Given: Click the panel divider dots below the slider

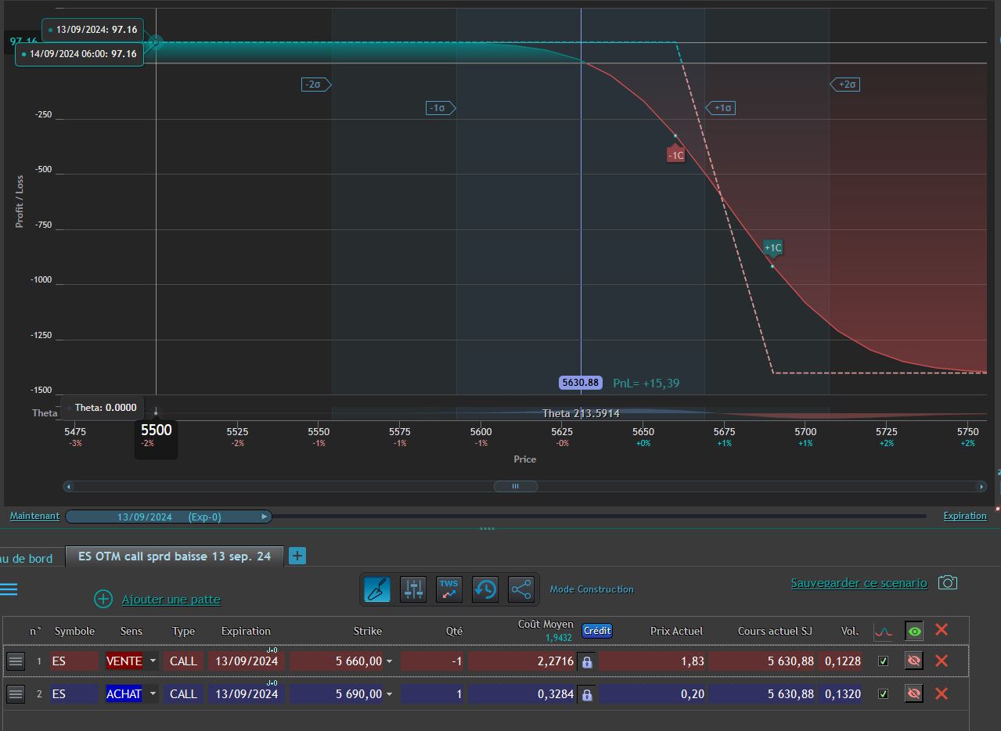Looking at the screenshot, I should coord(487,528).
